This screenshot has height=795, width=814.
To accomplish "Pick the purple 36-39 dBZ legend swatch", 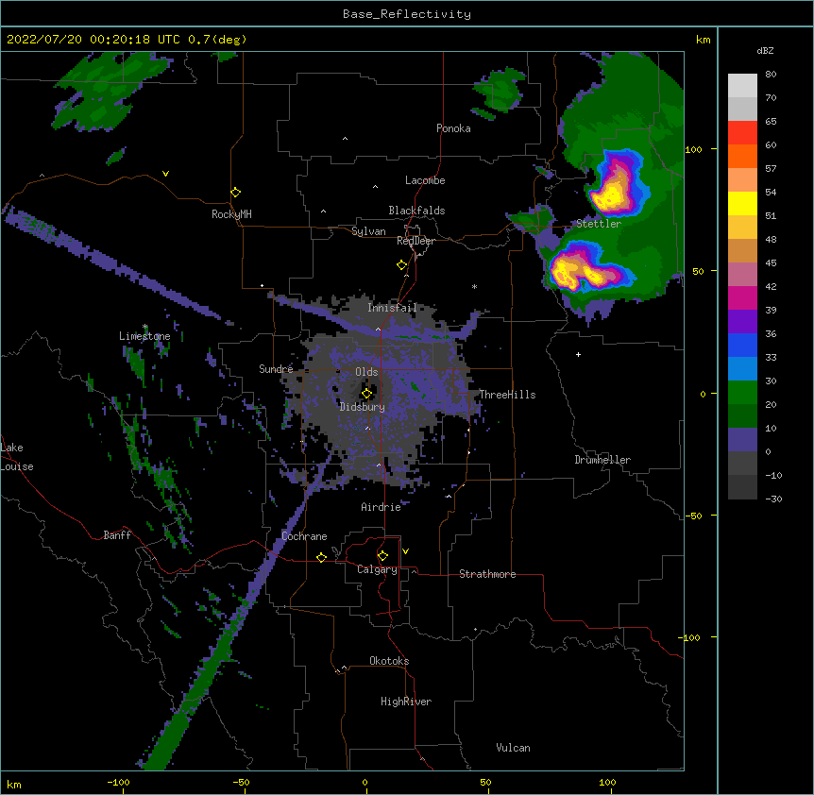I will (742, 322).
